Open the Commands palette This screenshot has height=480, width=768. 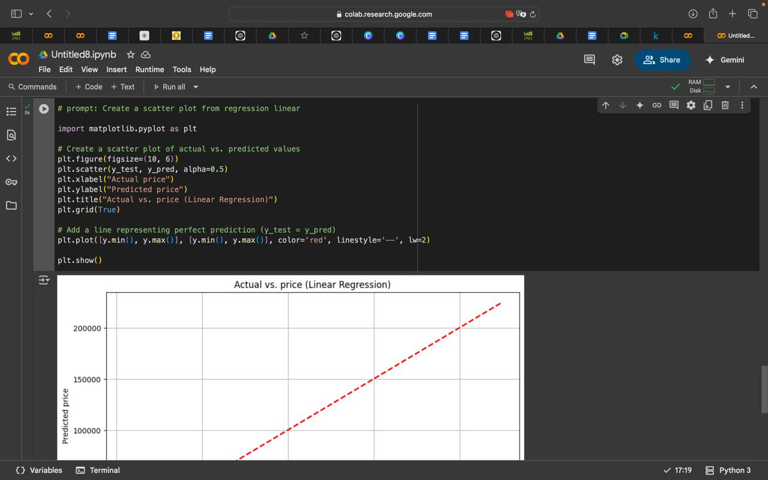click(32, 87)
